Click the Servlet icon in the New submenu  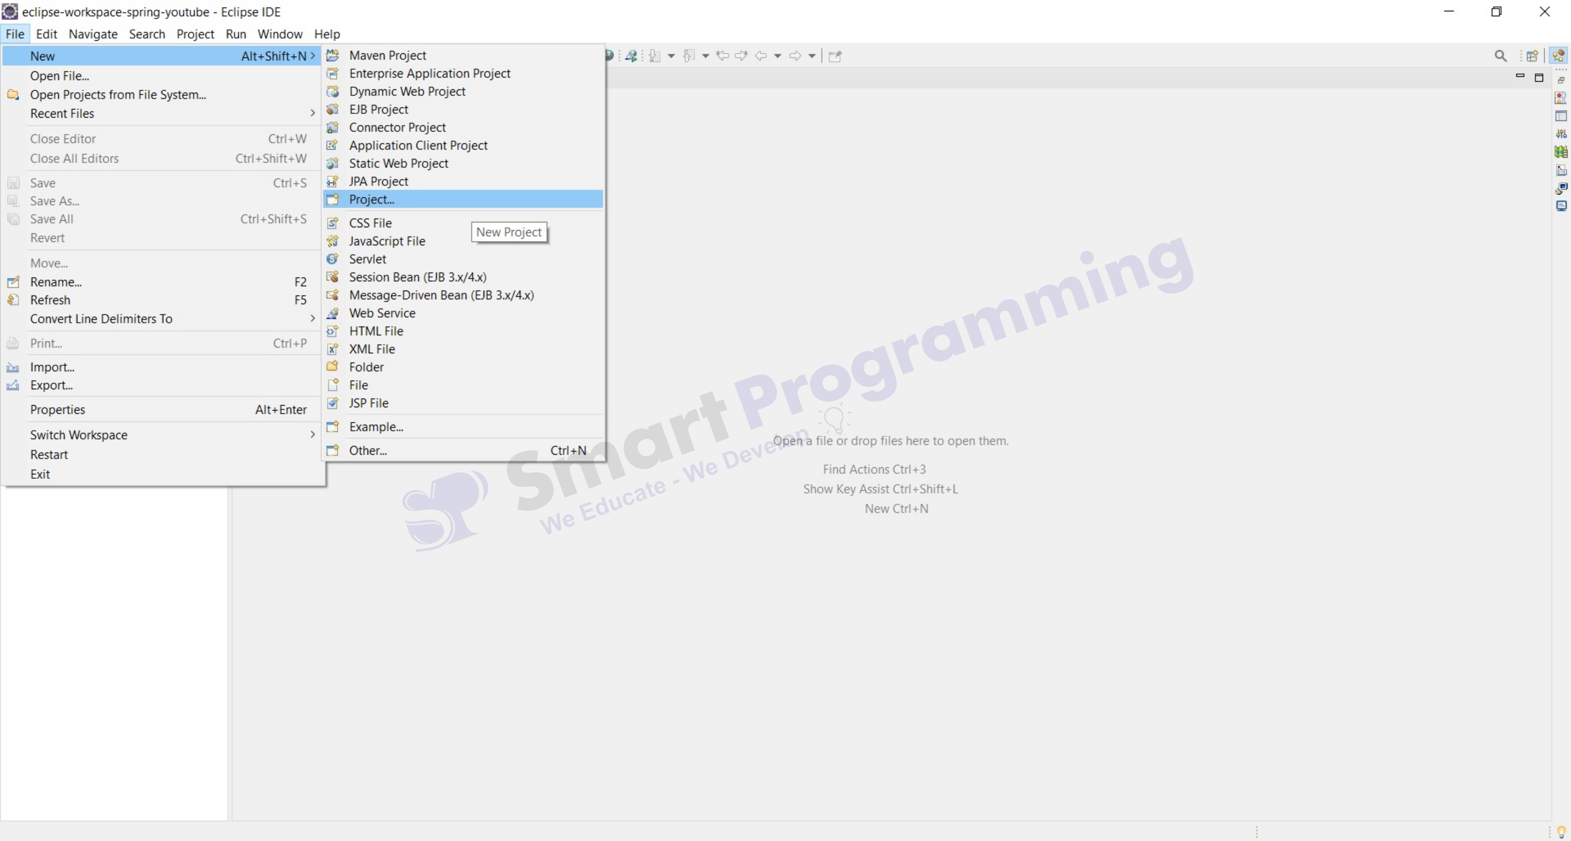[x=332, y=259]
